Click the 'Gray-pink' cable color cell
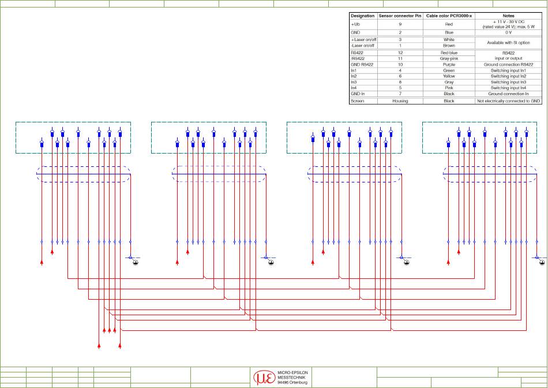 tap(449, 59)
